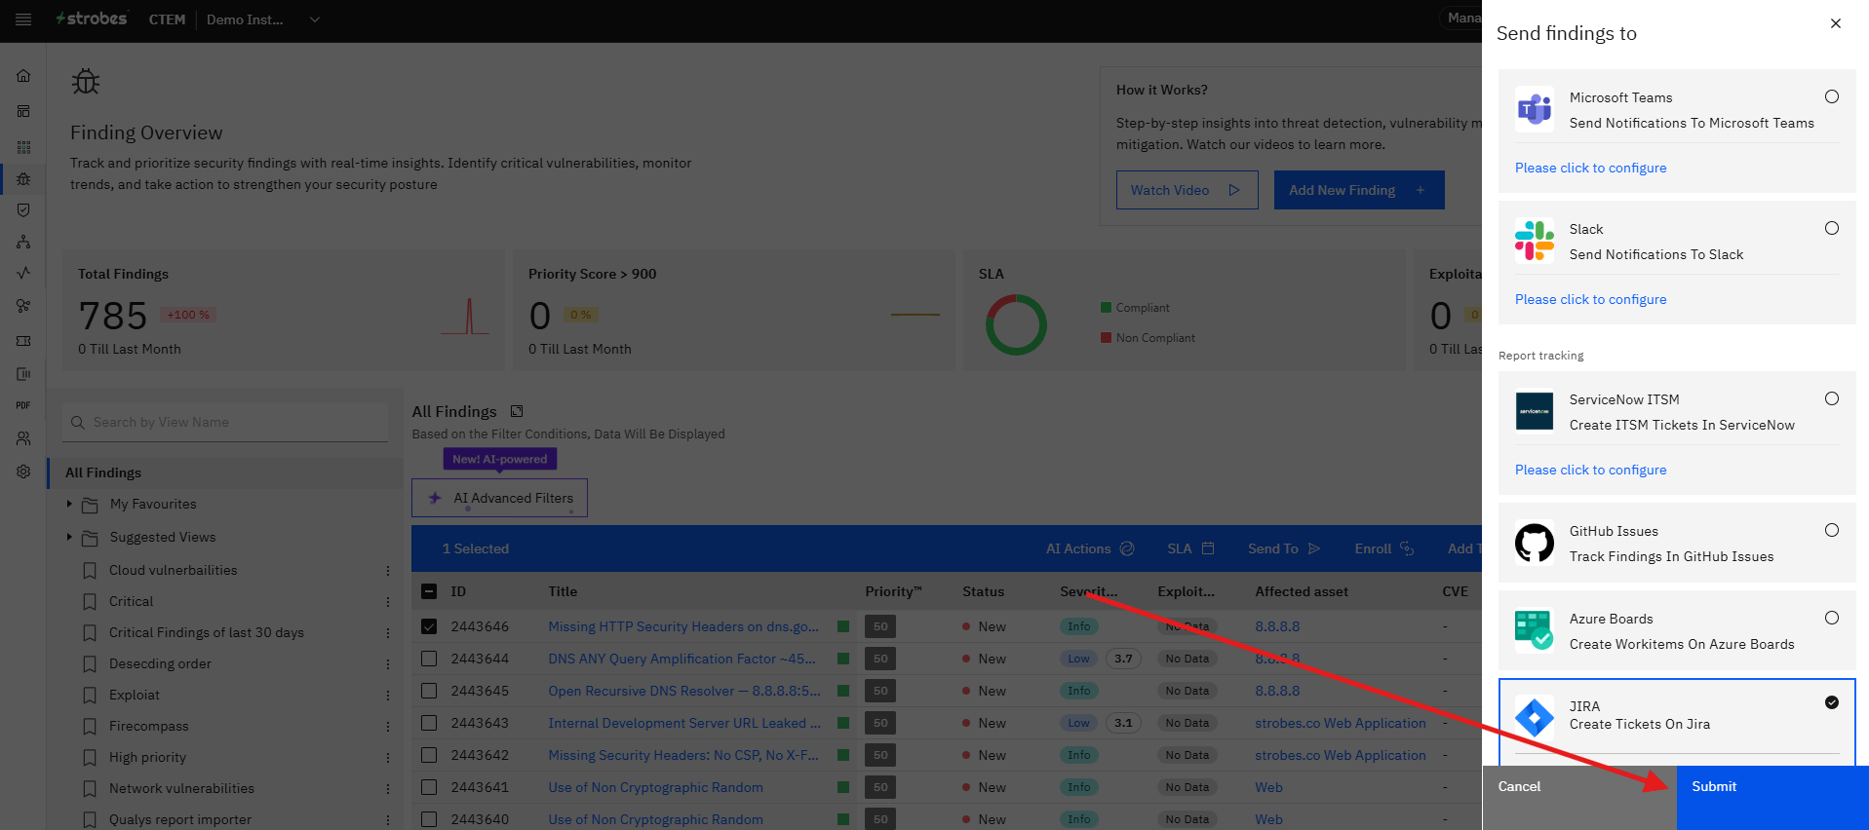Click the bookmark icon for Exploiat view
Viewport: 1869px width, 830px height.
pyautogui.click(x=90, y=695)
